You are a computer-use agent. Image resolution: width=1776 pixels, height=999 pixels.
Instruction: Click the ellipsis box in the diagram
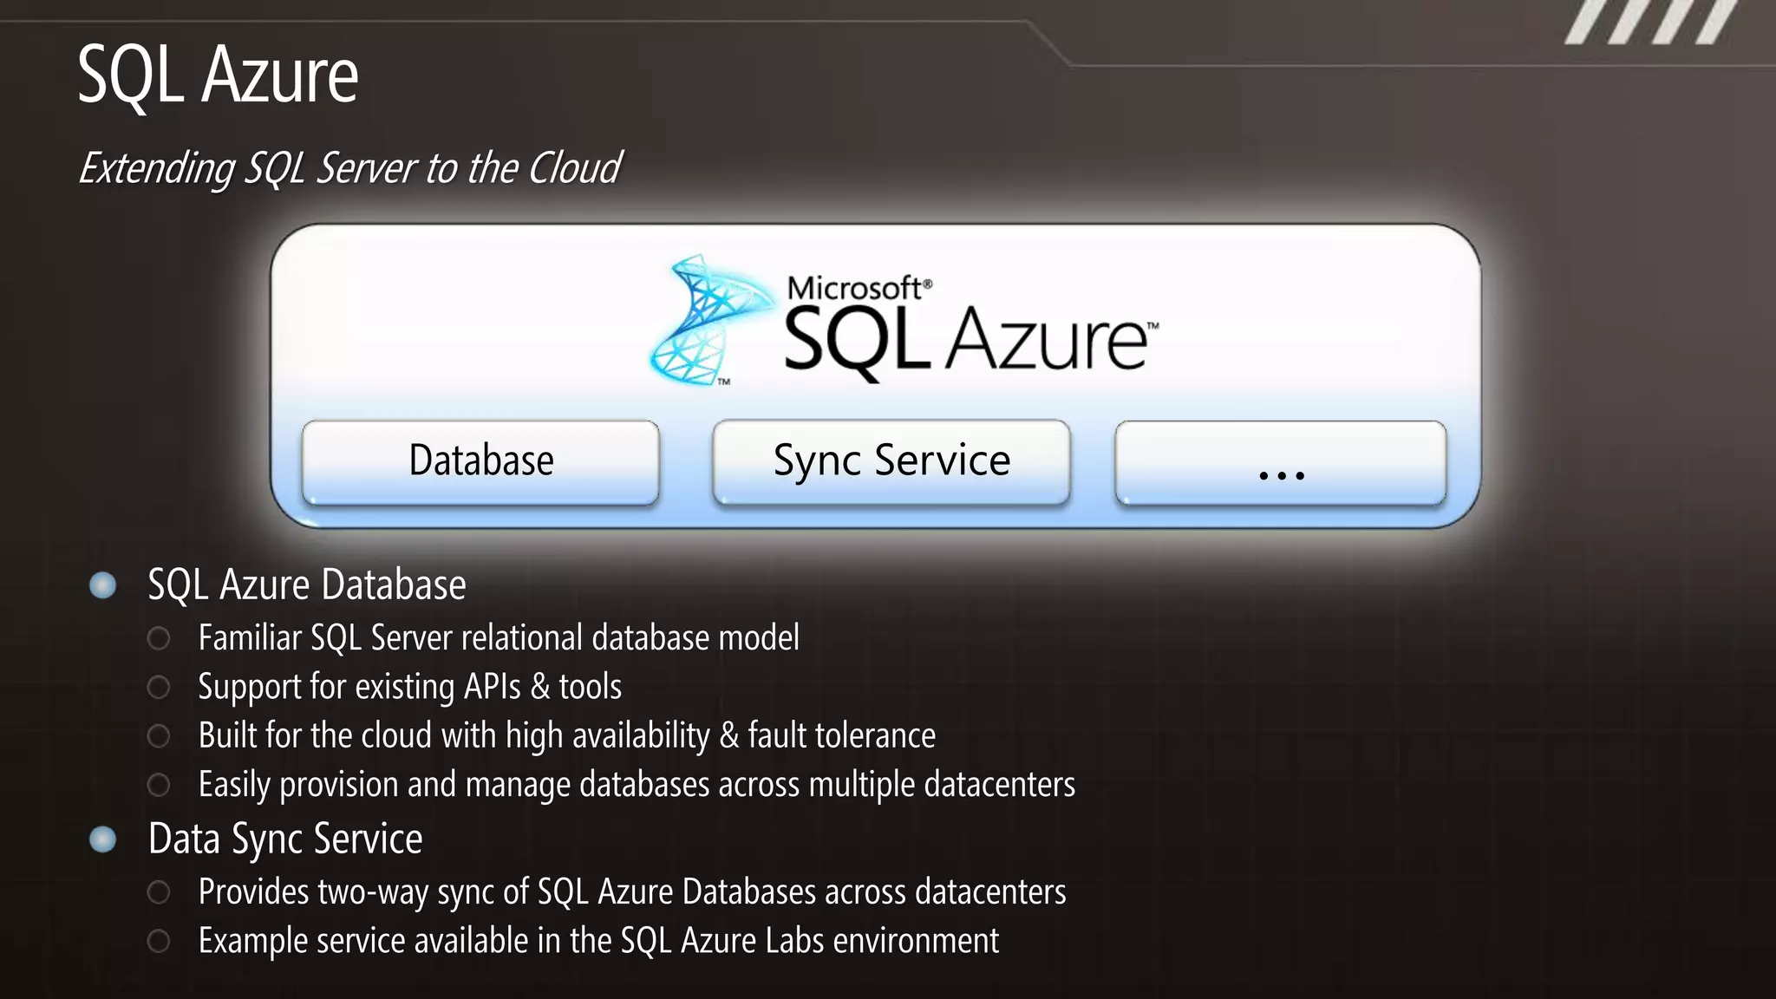pyautogui.click(x=1281, y=462)
